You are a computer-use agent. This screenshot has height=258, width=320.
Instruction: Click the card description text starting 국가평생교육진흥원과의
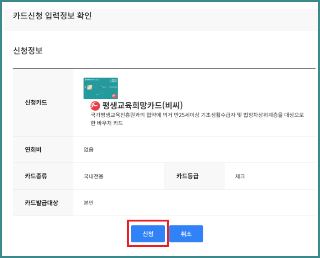click(x=197, y=119)
